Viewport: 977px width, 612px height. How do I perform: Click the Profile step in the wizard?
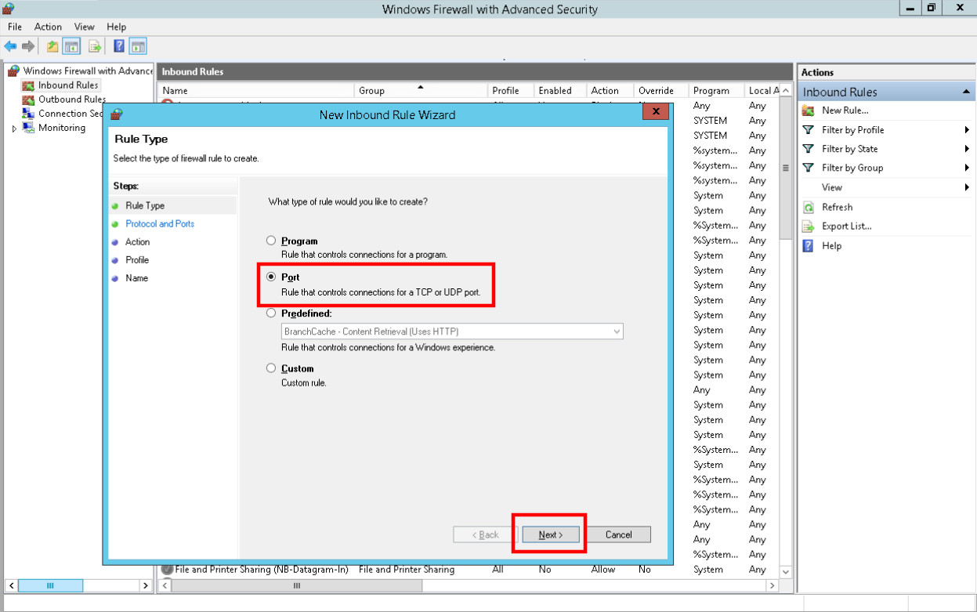coord(137,260)
